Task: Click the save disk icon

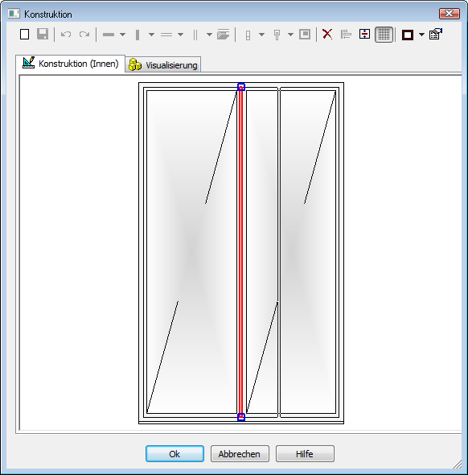Action: coord(43,35)
